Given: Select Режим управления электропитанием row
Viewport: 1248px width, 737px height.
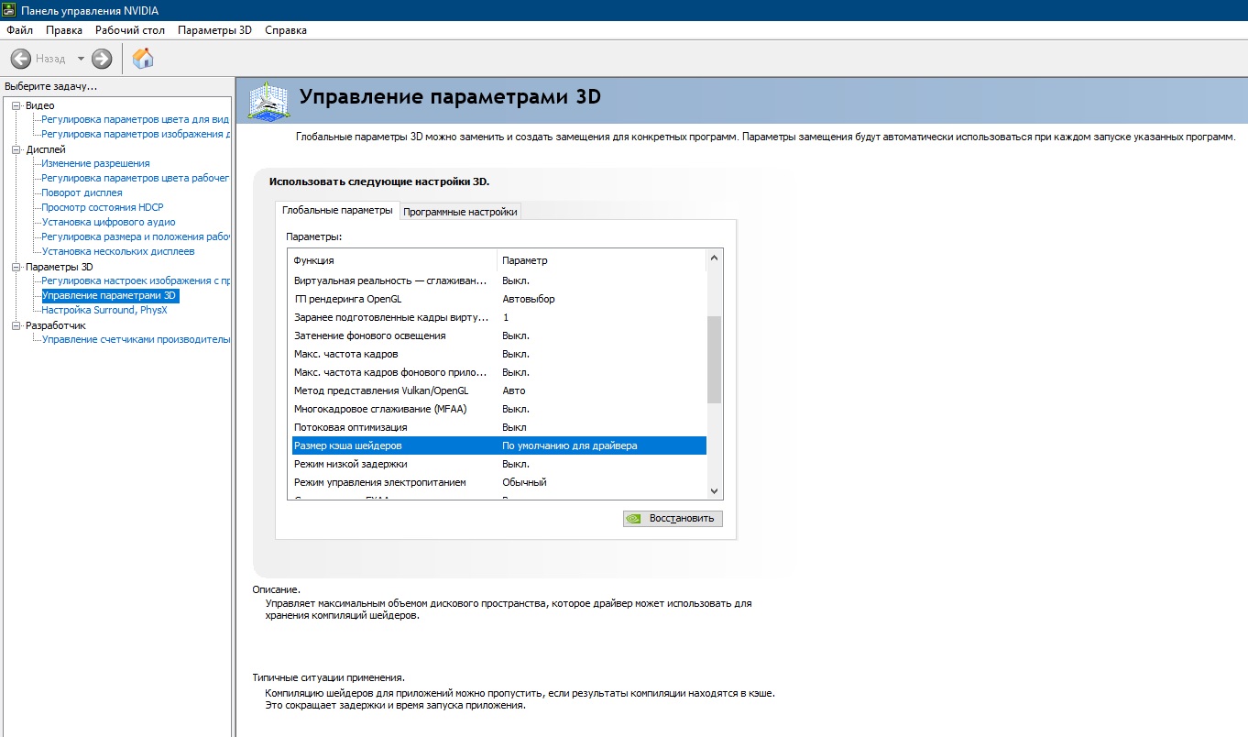Looking at the screenshot, I should pyautogui.click(x=499, y=482).
